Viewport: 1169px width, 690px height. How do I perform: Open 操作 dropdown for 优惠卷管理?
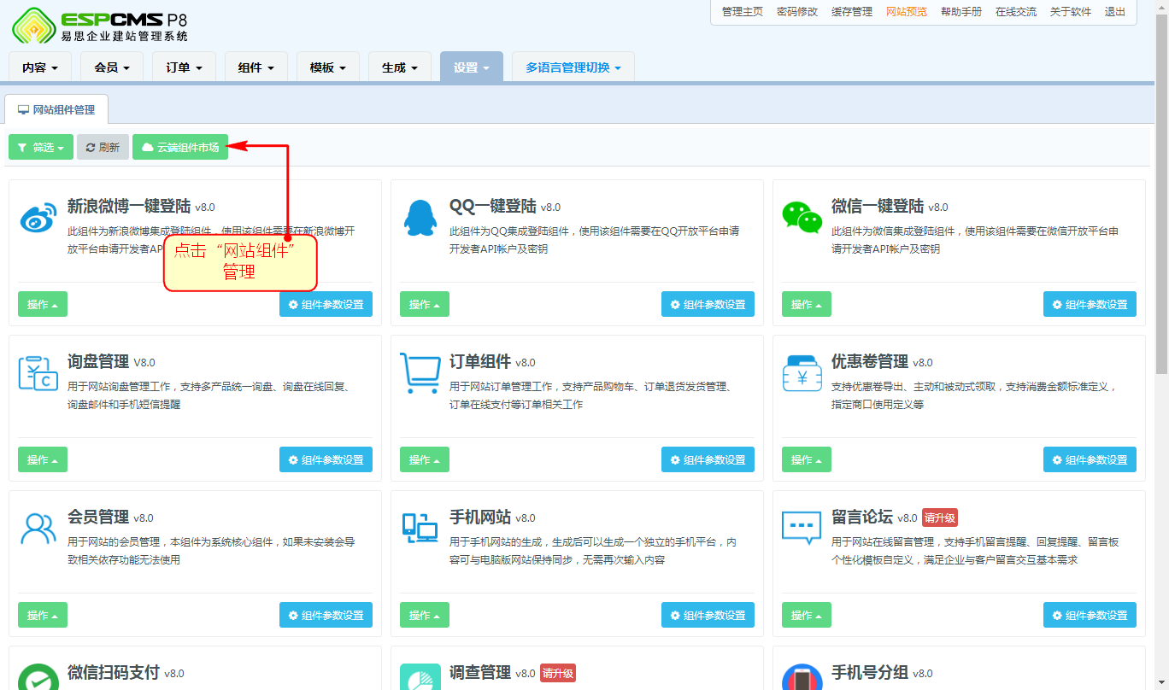click(x=807, y=459)
